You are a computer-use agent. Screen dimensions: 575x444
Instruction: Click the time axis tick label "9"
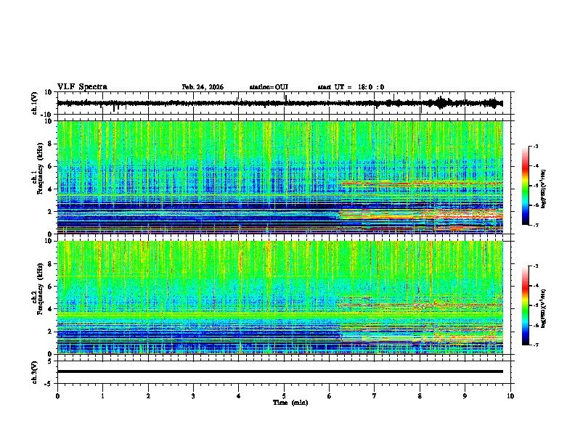click(465, 396)
